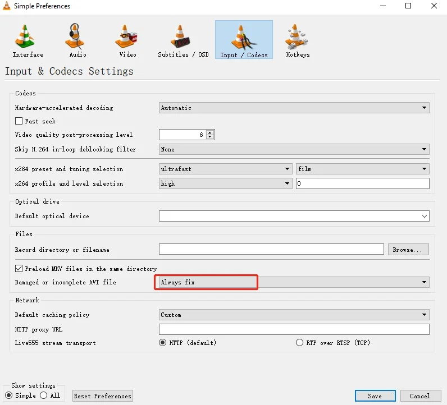
Task: Click Live555 stream transport label
Action: [x=55, y=343]
